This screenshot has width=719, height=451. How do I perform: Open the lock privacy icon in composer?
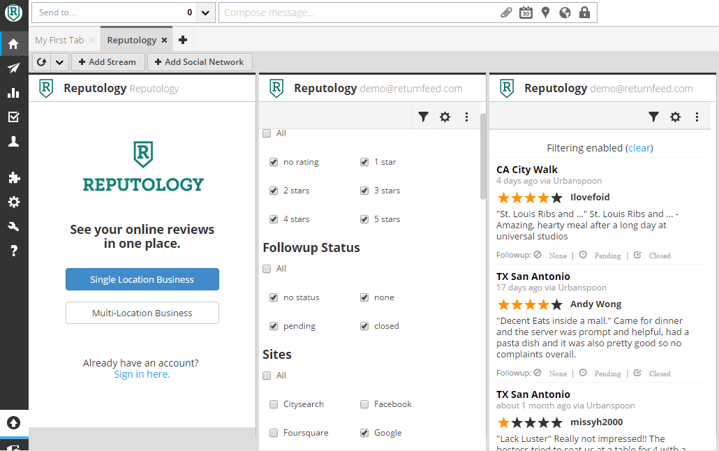tap(584, 13)
